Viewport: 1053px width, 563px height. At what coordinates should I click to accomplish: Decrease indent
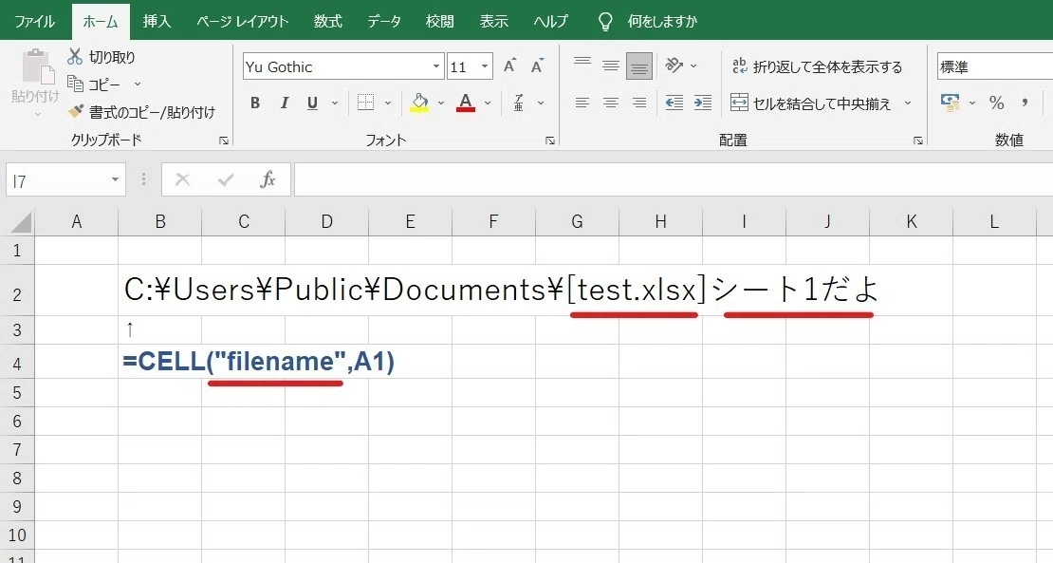pyautogui.click(x=674, y=103)
